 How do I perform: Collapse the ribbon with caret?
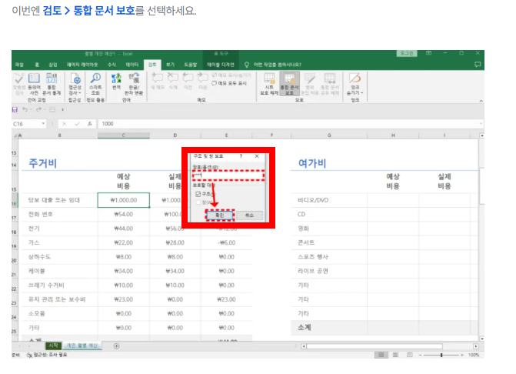pyautogui.click(x=481, y=101)
